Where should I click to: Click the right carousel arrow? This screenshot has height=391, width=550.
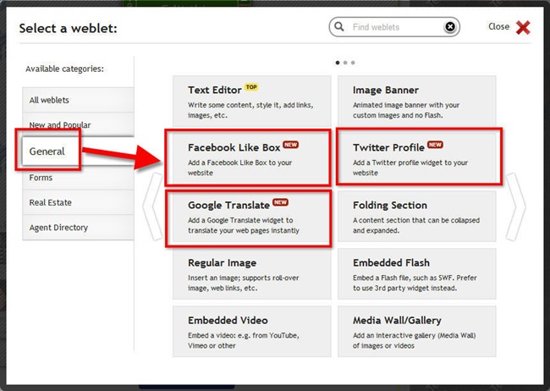click(x=515, y=207)
